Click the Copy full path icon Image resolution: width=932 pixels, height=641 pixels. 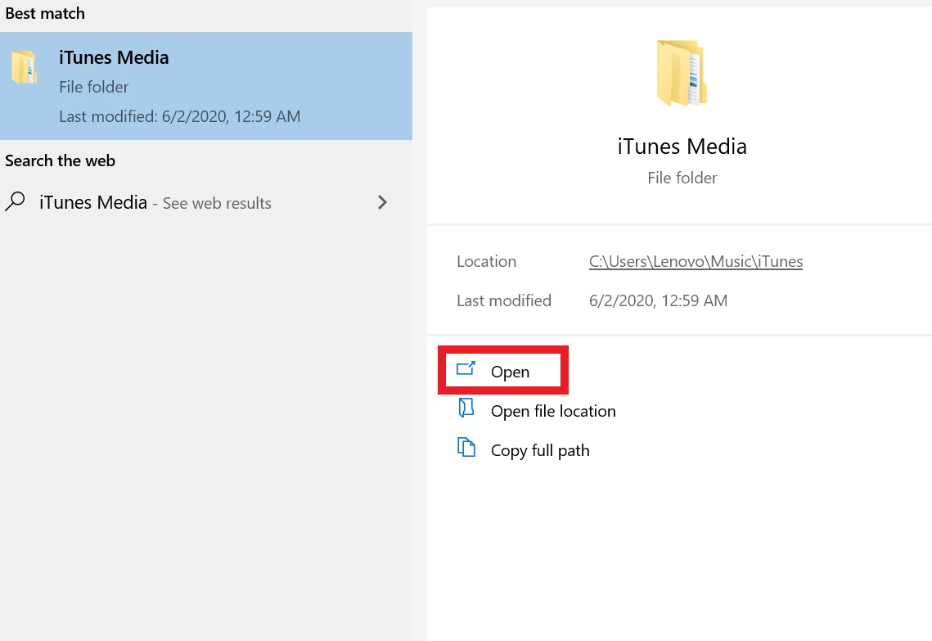pos(466,448)
